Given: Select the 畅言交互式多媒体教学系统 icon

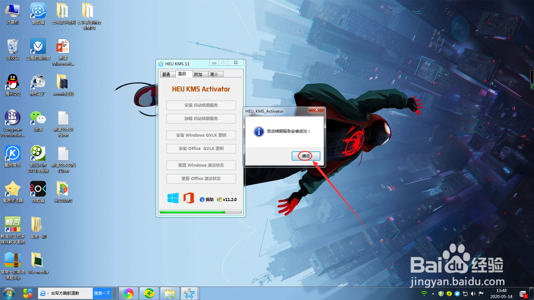Looking at the screenshot, I should (13, 230).
